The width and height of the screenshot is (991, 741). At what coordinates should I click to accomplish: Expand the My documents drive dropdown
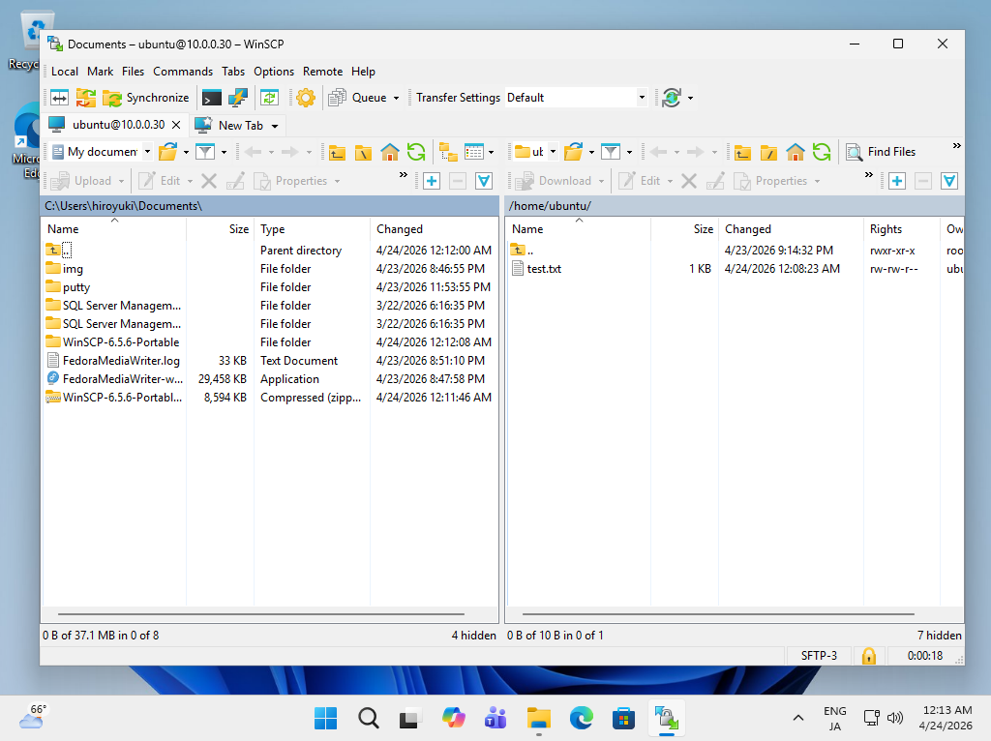(x=147, y=152)
